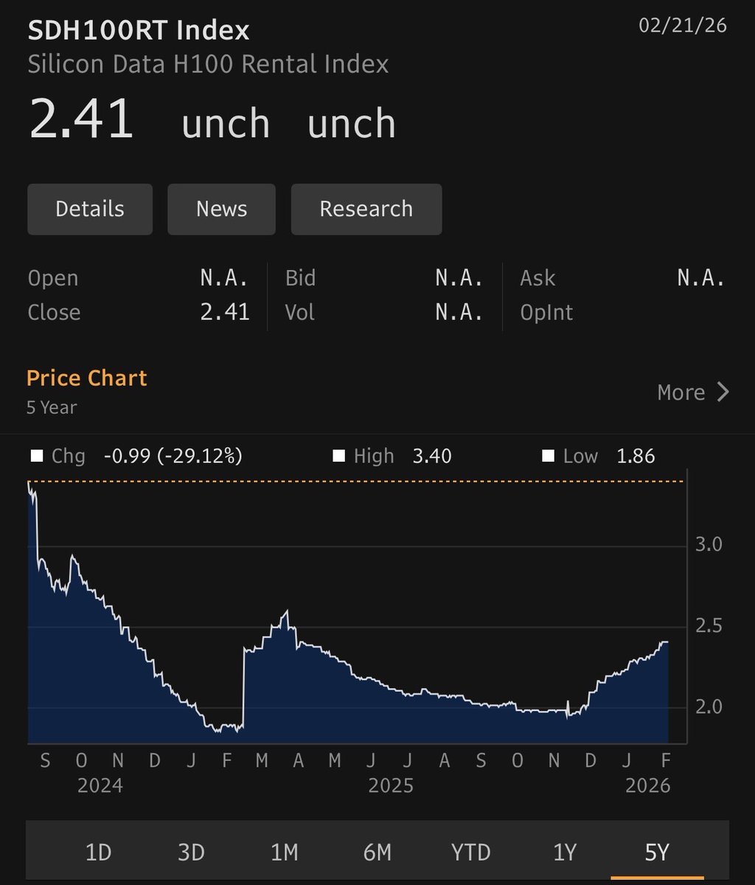
Task: Click the 2.0 y-axis label
Action: coord(707,707)
